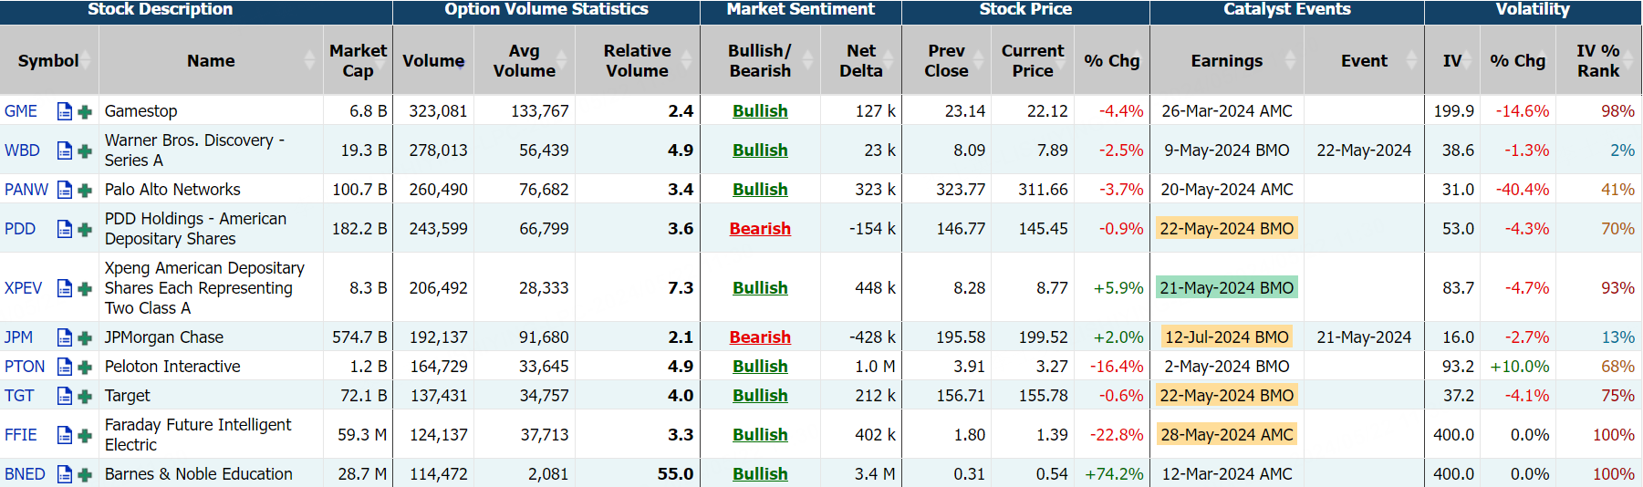1643x487 pixels.
Task: Open the Bullish link for Gamestop
Action: coord(760,111)
